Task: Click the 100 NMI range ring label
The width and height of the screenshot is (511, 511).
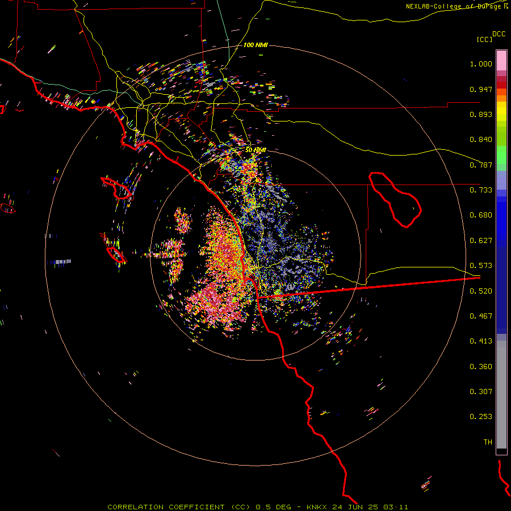Action: point(256,45)
